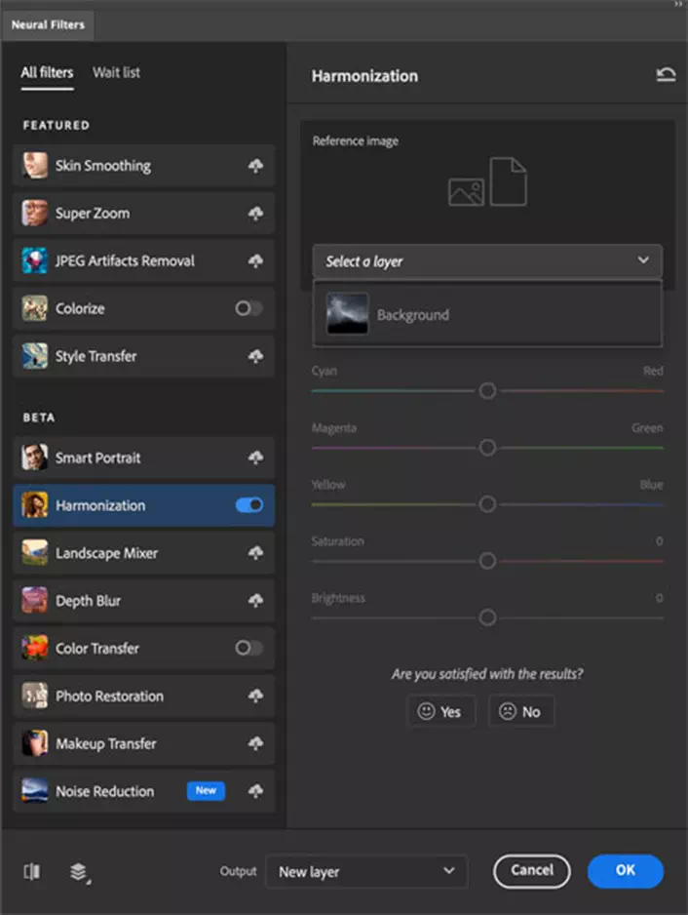
Task: Turn on the Color Transfer toggle
Action: (248, 648)
